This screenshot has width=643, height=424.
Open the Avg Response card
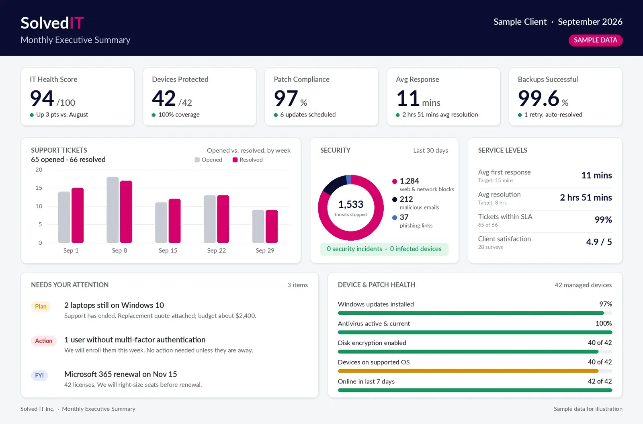pos(444,96)
